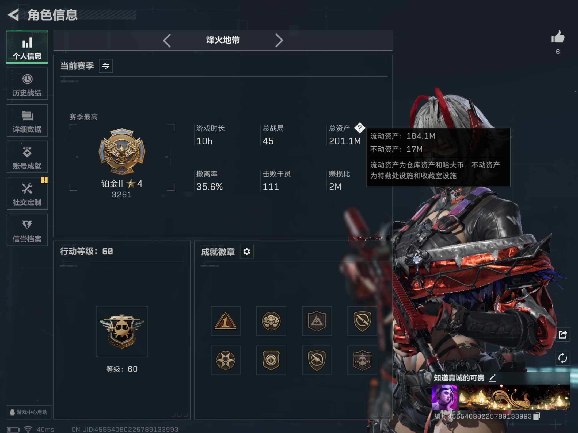Viewport: 578px width, 433px height.
Task: Select the helicopter achievement badge
Action: [x=362, y=360]
